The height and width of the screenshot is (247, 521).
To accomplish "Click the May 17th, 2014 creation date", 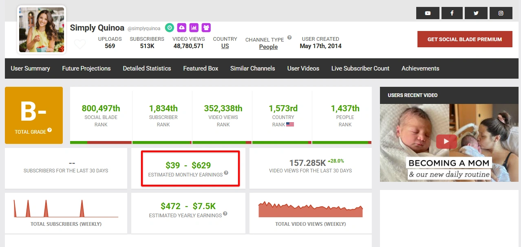I will (320, 46).
